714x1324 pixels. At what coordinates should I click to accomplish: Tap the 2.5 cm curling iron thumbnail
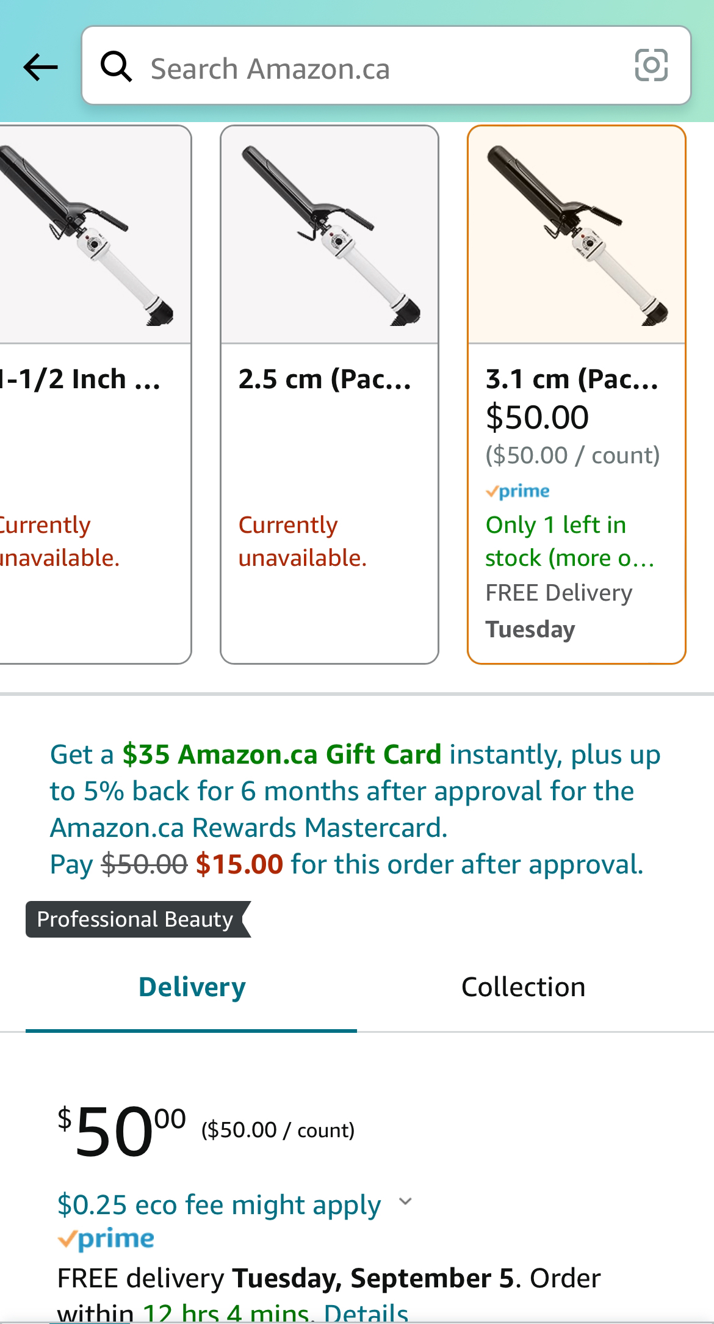[329, 235]
